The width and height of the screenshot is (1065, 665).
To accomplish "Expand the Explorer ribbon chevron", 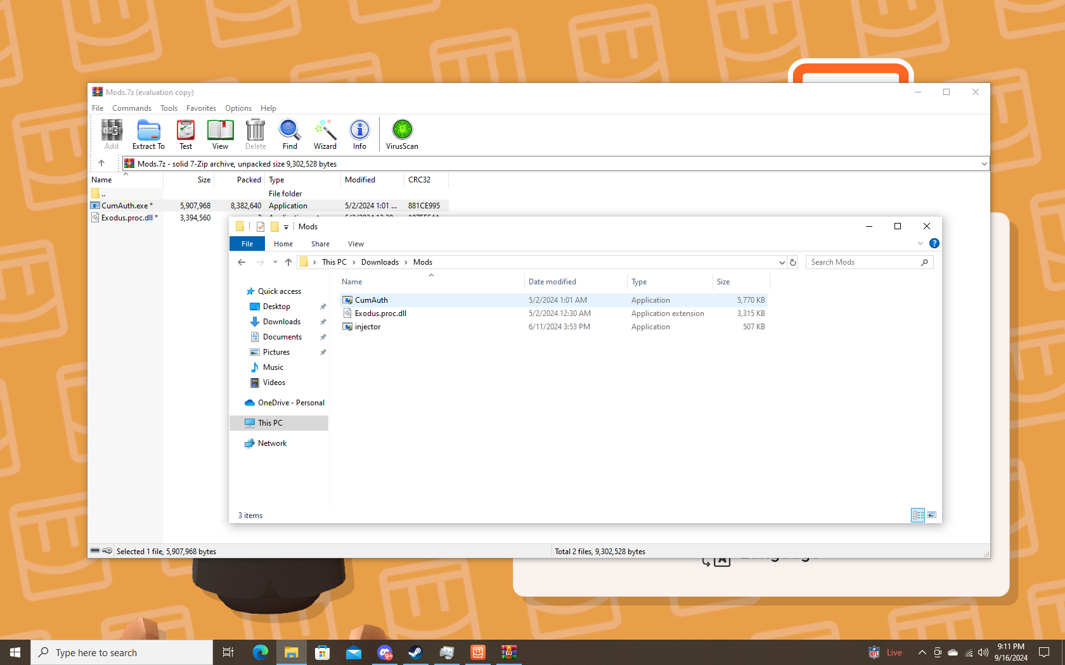I will point(920,243).
